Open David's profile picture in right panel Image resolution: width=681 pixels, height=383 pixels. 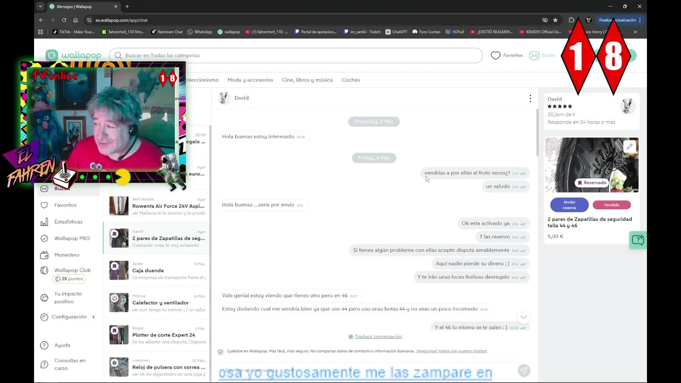pyautogui.click(x=627, y=106)
